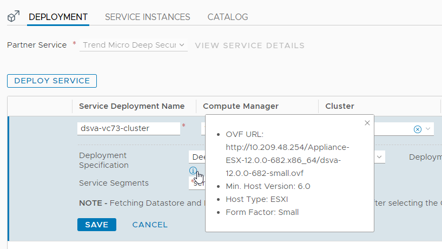Edit the dsva-vc73-cluster name field
This screenshot has height=249, width=442.
click(x=129, y=128)
